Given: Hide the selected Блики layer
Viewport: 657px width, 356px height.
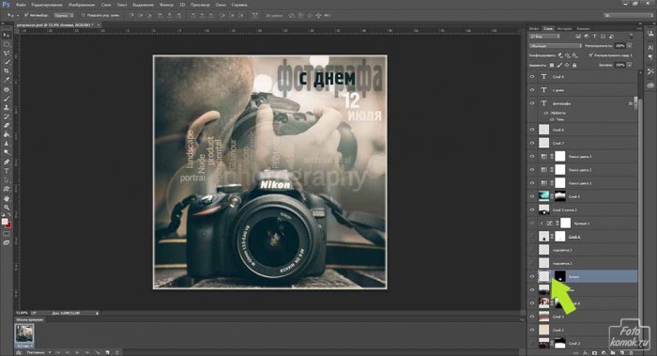Looking at the screenshot, I should (532, 276).
